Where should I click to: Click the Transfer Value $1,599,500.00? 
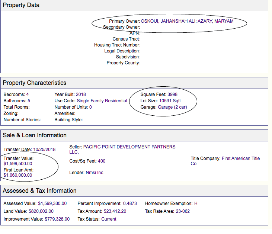click(18, 164)
